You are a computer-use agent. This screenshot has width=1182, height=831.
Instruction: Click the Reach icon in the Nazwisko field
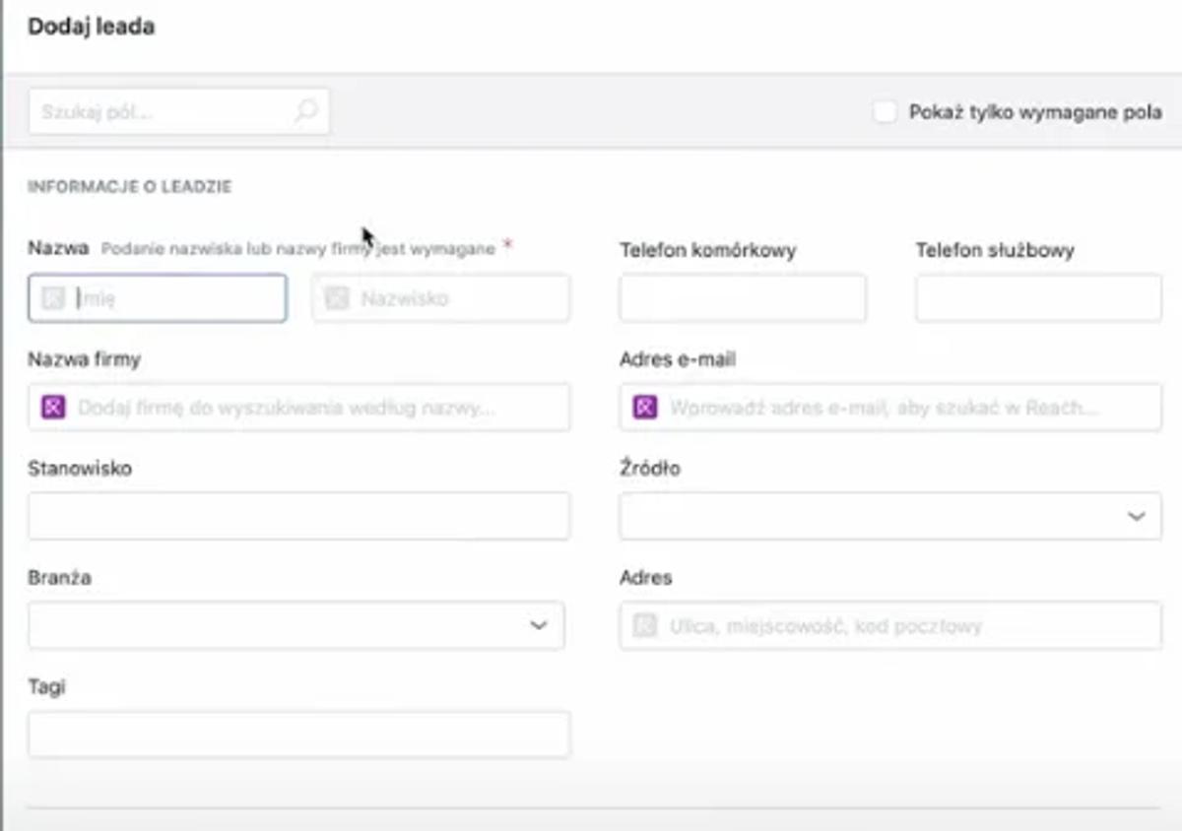[x=337, y=298]
